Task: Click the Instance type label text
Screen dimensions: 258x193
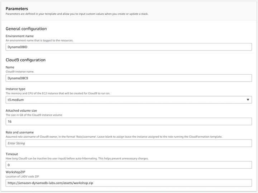Action: point(15,89)
